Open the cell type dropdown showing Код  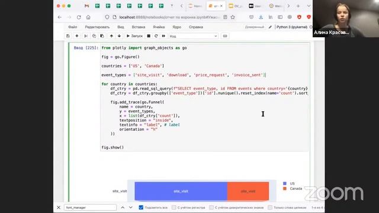click(x=194, y=36)
